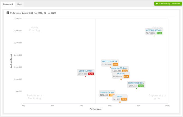Click the red 43% performance badge
The image size is (183, 117).
point(91,74)
